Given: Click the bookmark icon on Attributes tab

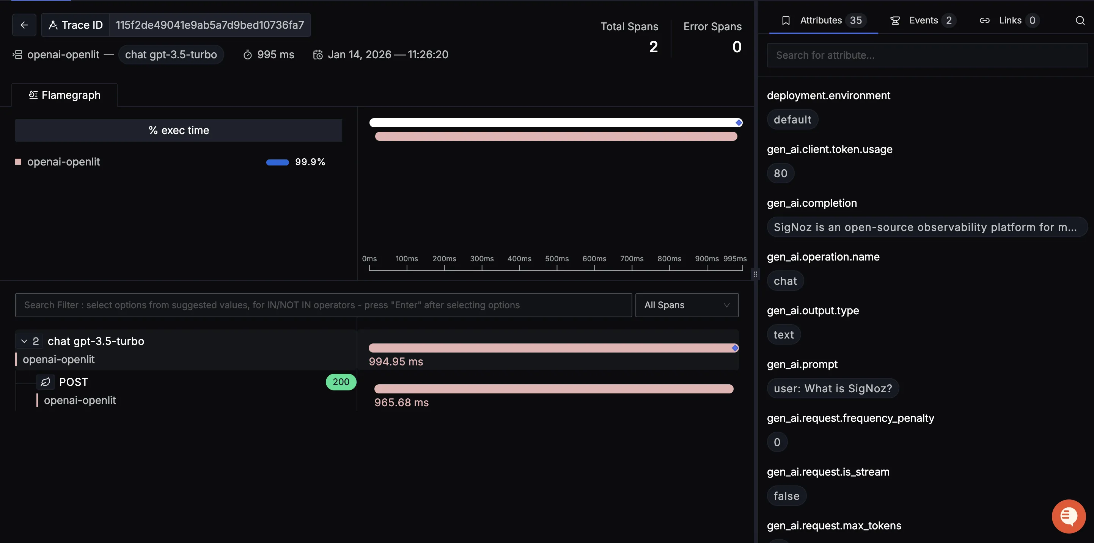Looking at the screenshot, I should (786, 20).
